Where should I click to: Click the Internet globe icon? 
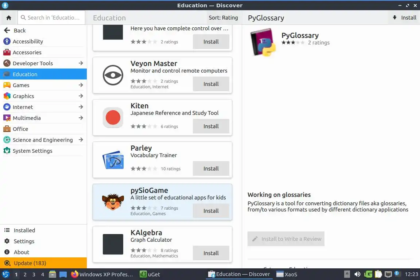pyautogui.click(x=7, y=107)
